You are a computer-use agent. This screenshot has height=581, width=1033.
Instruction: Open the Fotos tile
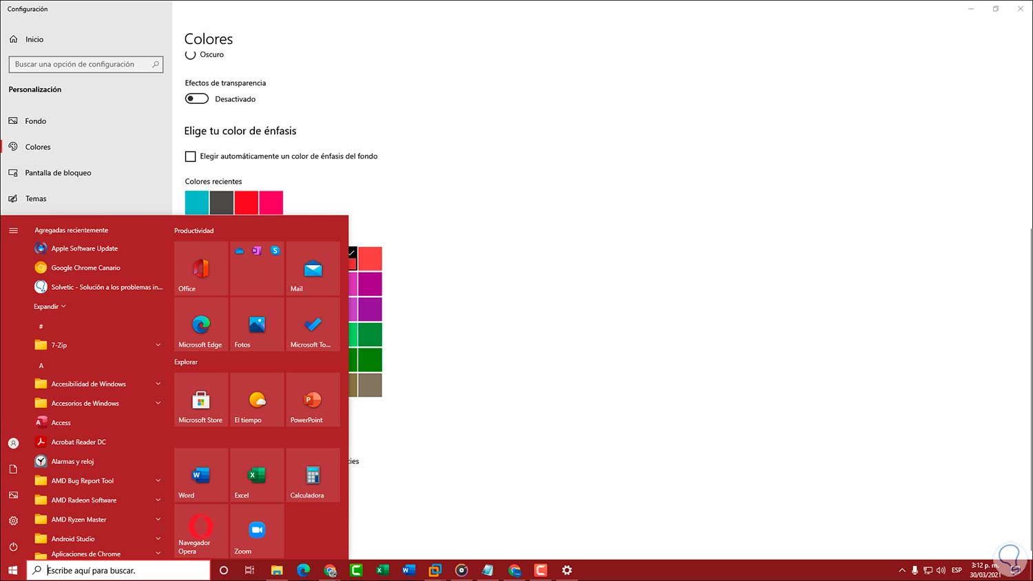pyautogui.click(x=257, y=324)
